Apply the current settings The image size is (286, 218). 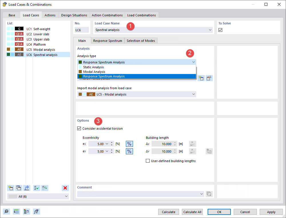[x=271, y=212]
